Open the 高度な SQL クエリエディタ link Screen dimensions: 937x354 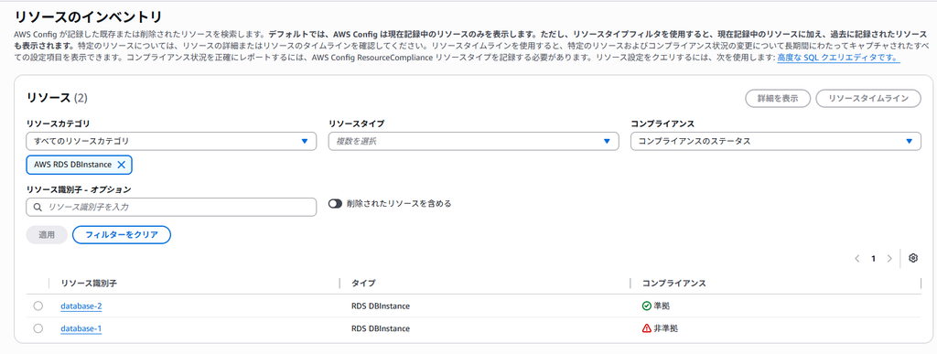tap(838, 58)
